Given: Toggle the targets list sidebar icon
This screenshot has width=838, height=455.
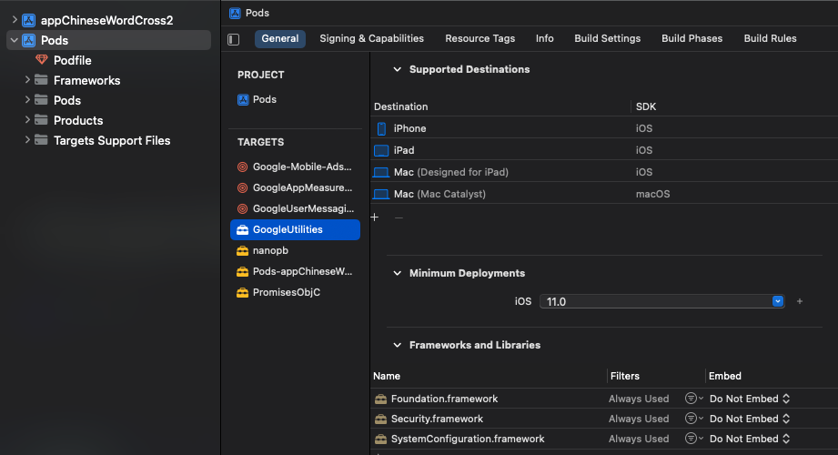Looking at the screenshot, I should pos(234,39).
